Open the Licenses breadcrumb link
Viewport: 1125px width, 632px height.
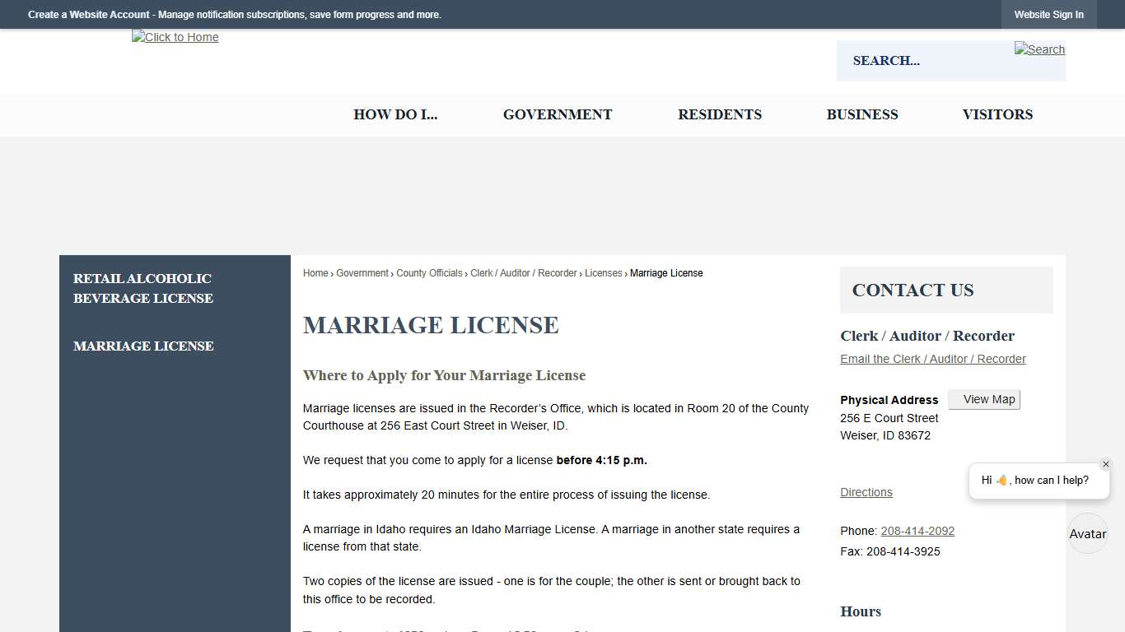(x=604, y=272)
